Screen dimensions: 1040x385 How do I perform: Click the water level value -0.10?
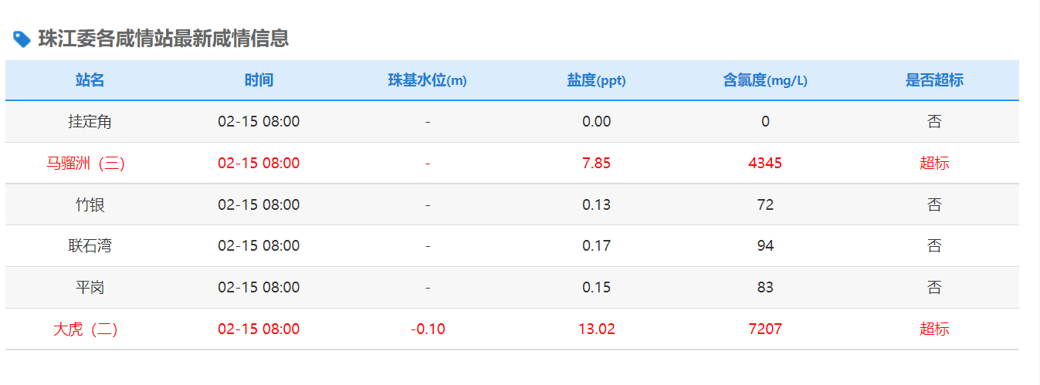point(427,329)
